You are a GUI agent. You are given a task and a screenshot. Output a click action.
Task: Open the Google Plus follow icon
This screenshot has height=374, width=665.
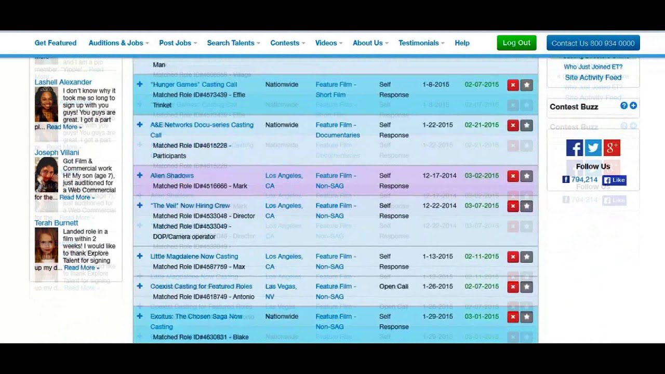(612, 148)
